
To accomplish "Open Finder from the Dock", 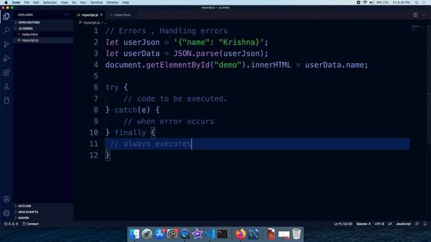I will [x=135, y=234].
